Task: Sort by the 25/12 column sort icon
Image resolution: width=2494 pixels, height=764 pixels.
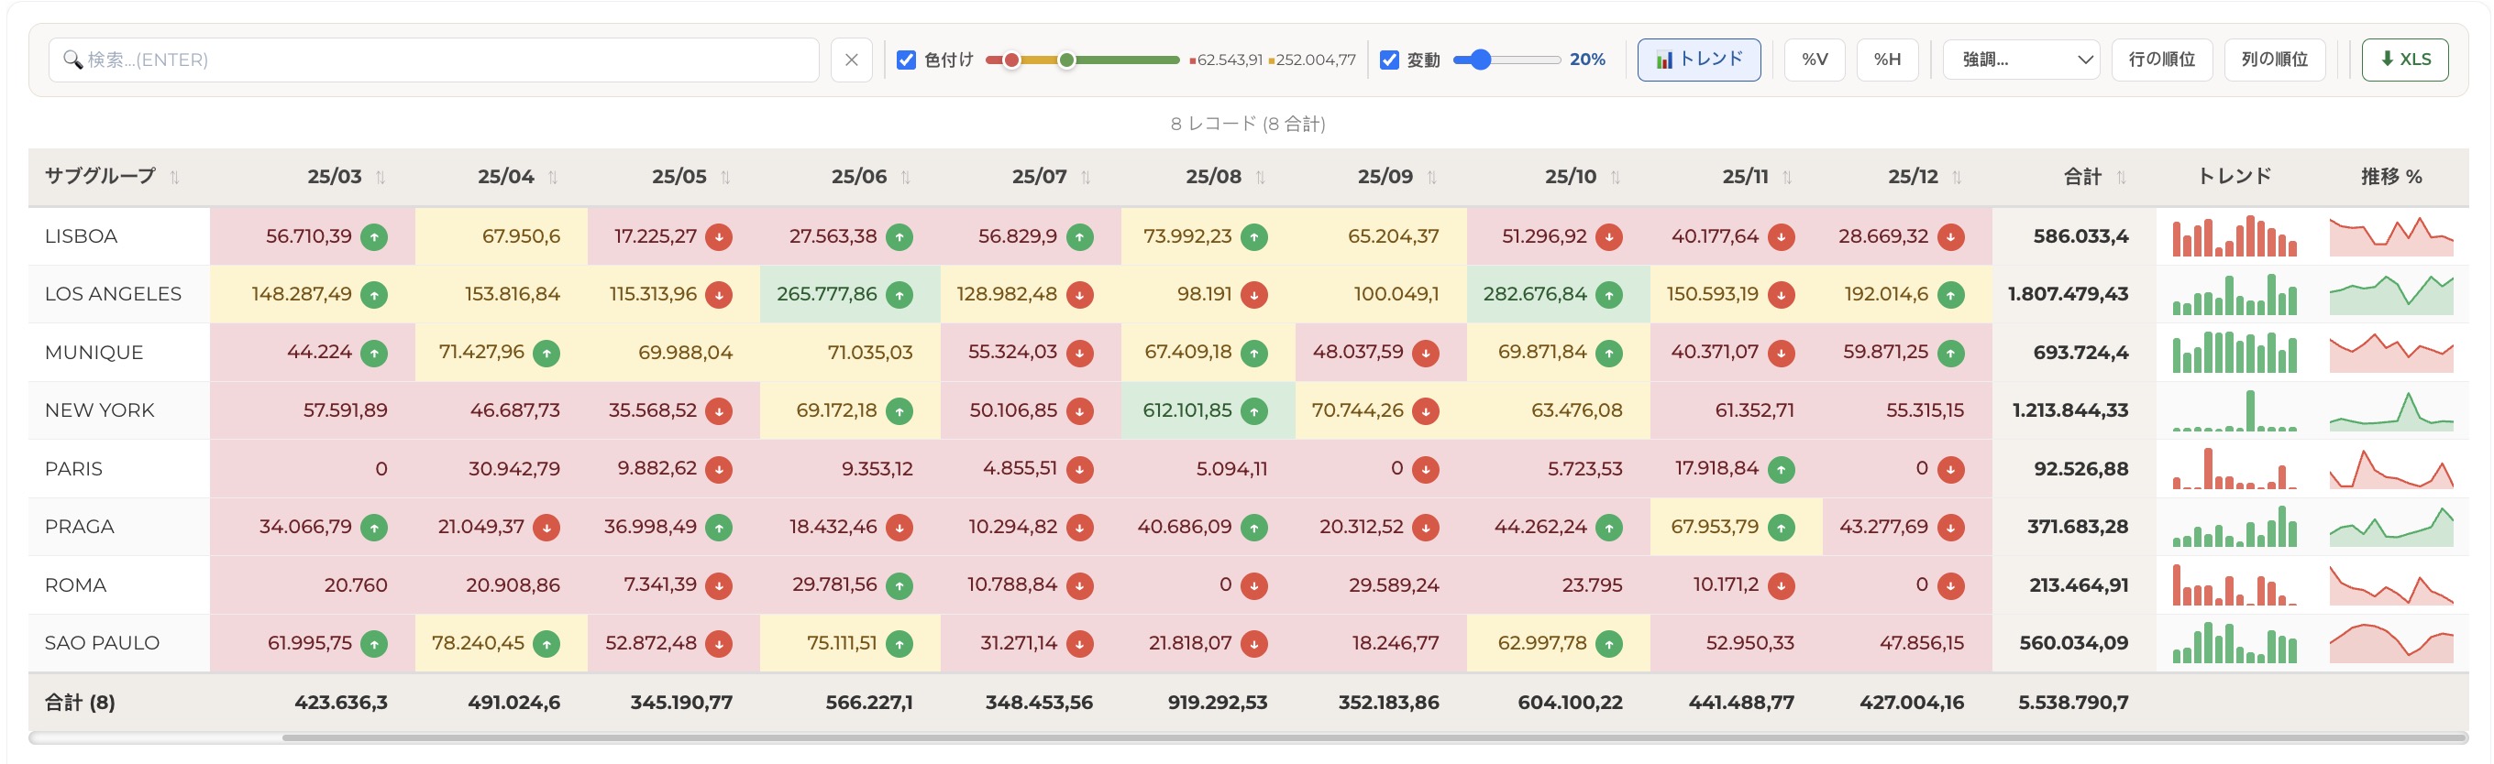Action: 1957,177
